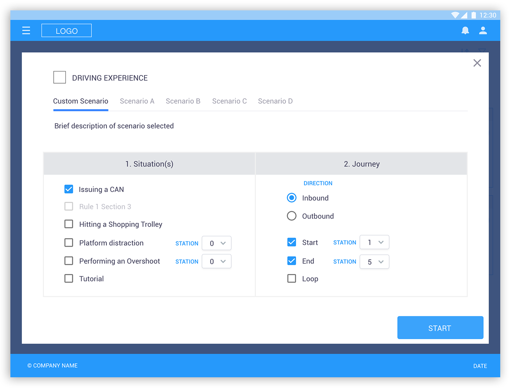Check Performing an Overshoot
The width and height of the screenshot is (511, 388).
click(69, 261)
